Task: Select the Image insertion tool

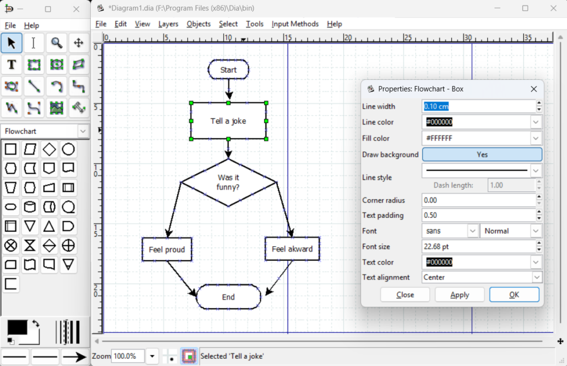Action: tap(56, 108)
